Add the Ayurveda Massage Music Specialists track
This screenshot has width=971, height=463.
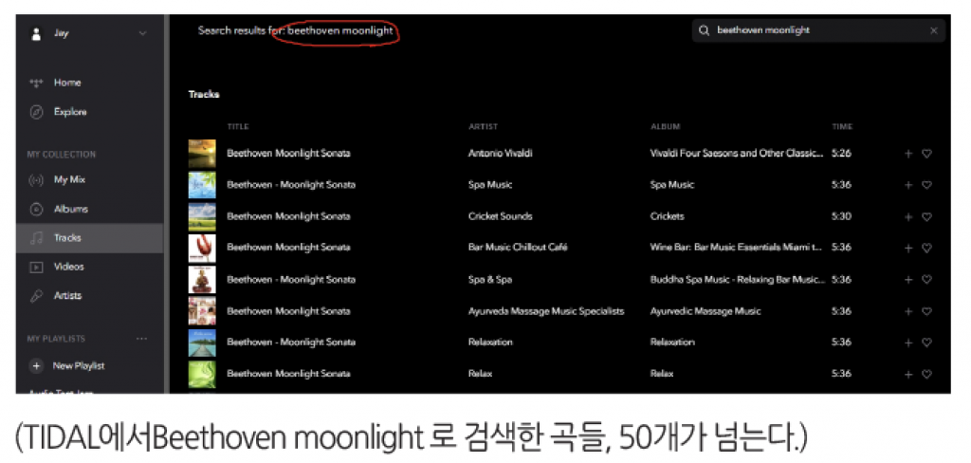click(908, 311)
